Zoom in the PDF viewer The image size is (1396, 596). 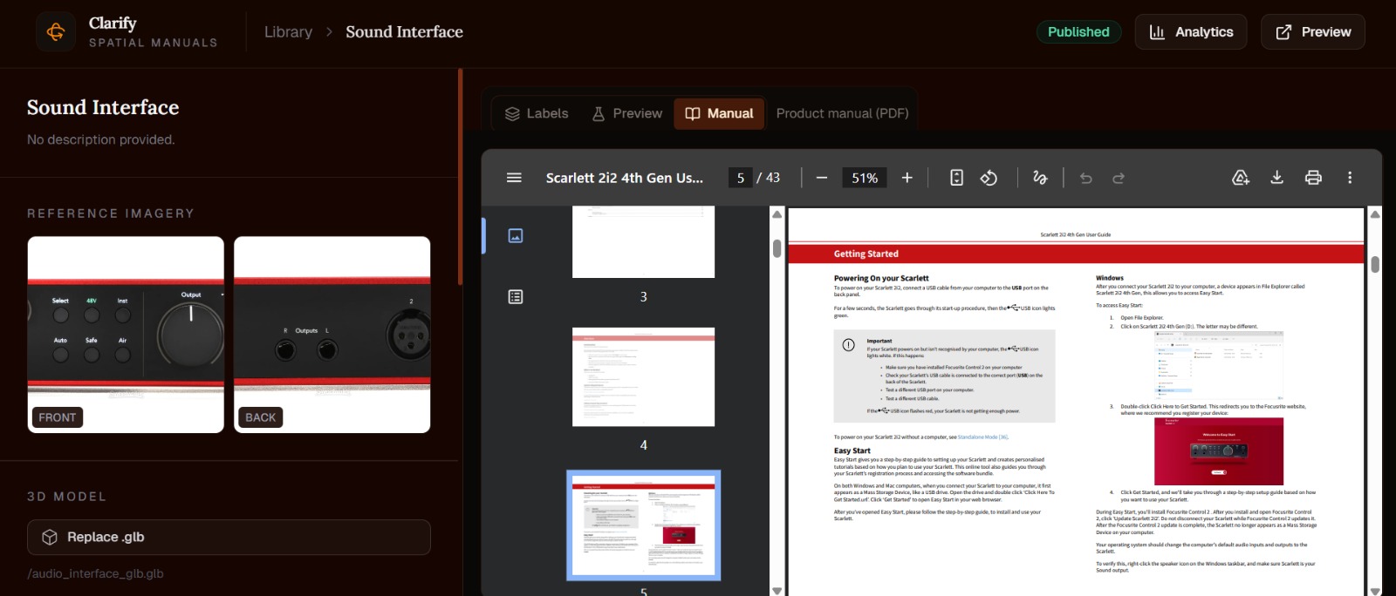pyautogui.click(x=907, y=178)
